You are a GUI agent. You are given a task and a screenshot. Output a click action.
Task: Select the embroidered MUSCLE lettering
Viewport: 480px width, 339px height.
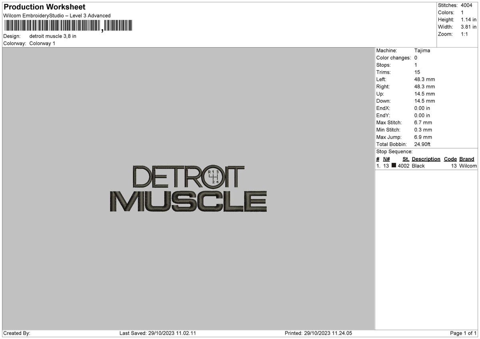[x=188, y=201]
